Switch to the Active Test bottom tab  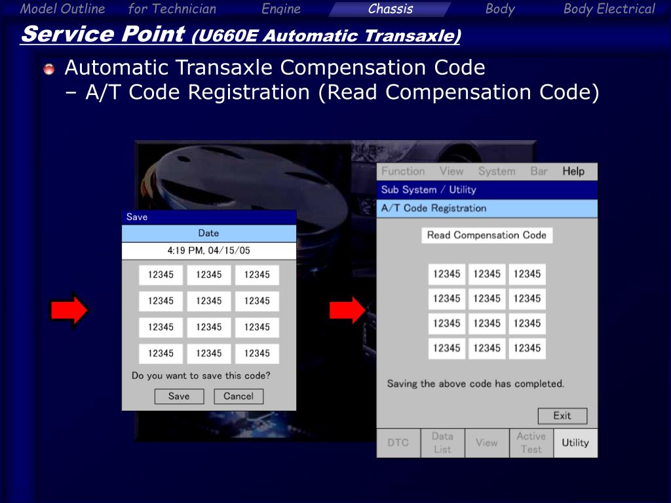[x=531, y=443]
